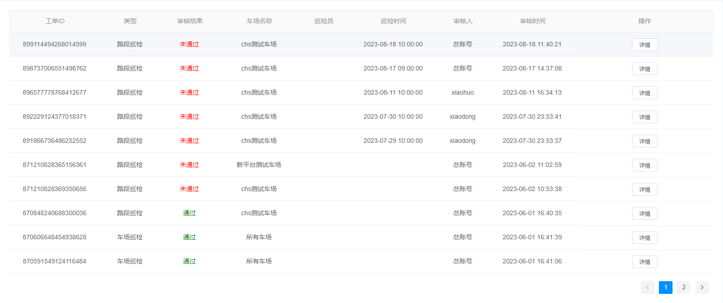Go to next page using right chevron

click(702, 287)
